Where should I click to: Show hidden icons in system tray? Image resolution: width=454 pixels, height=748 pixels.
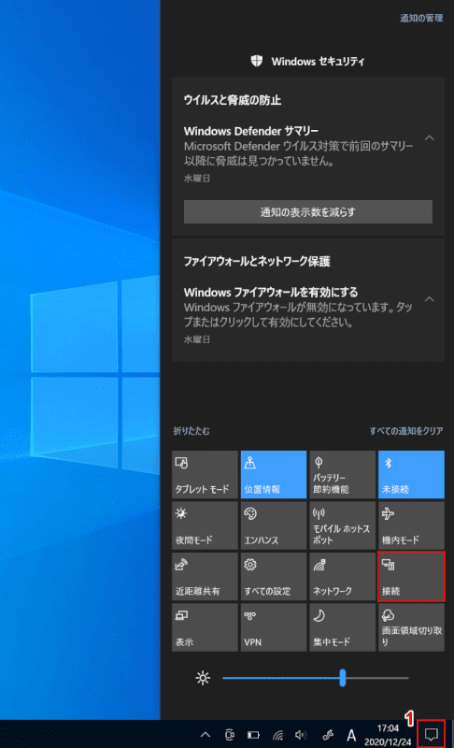pyautogui.click(x=206, y=735)
